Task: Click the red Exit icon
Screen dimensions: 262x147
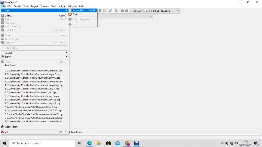Action: click(x=2, y=132)
